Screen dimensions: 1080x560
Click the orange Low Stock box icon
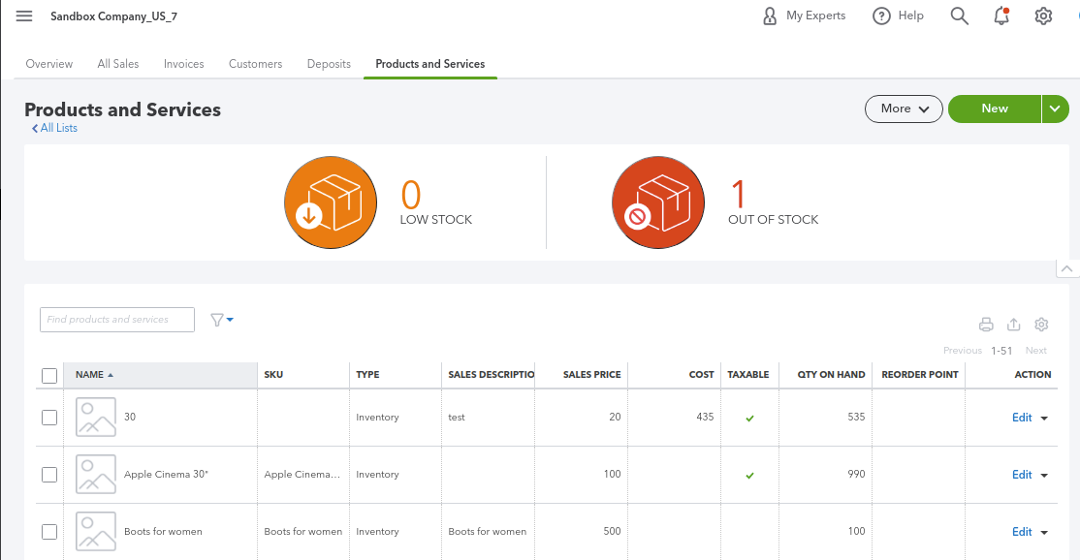coord(331,202)
